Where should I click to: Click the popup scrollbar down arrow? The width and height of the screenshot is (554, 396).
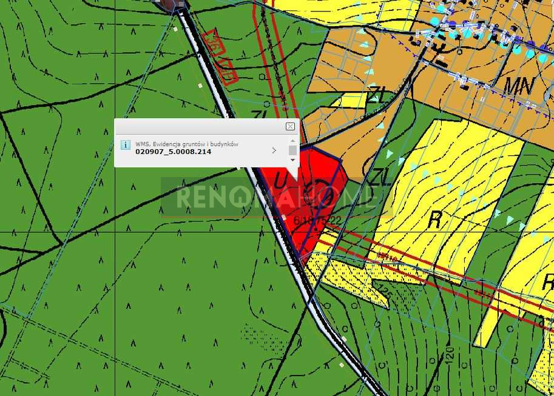tap(292, 160)
